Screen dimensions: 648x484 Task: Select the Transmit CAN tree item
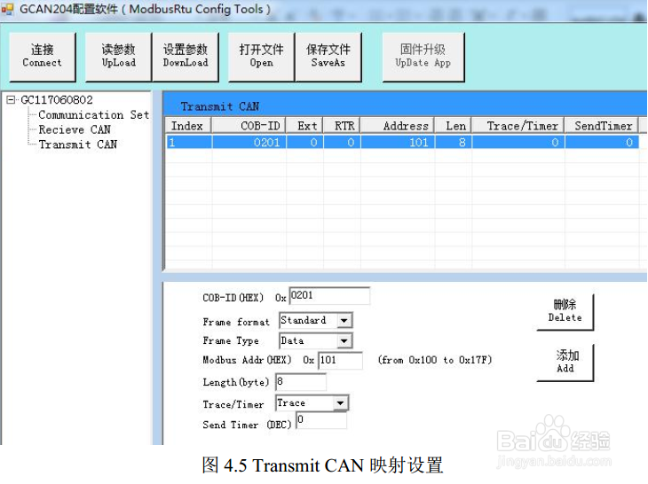click(78, 144)
